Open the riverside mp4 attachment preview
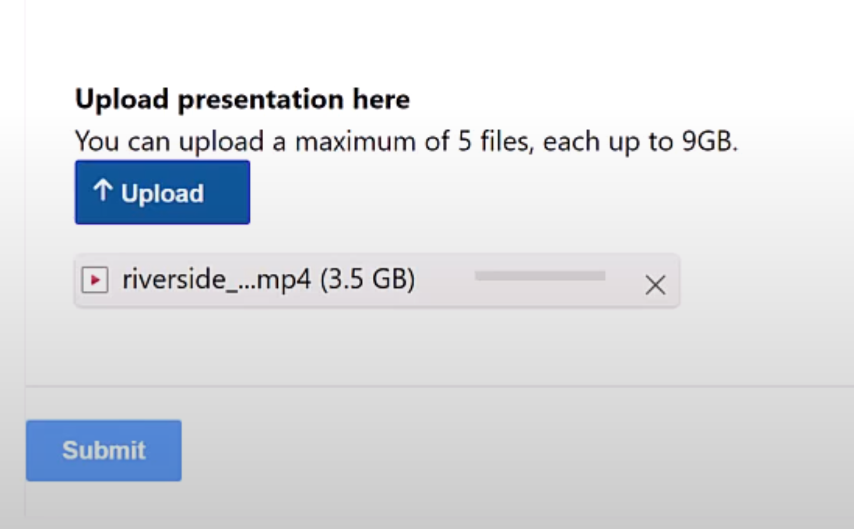This screenshot has height=529, width=854. [216, 280]
